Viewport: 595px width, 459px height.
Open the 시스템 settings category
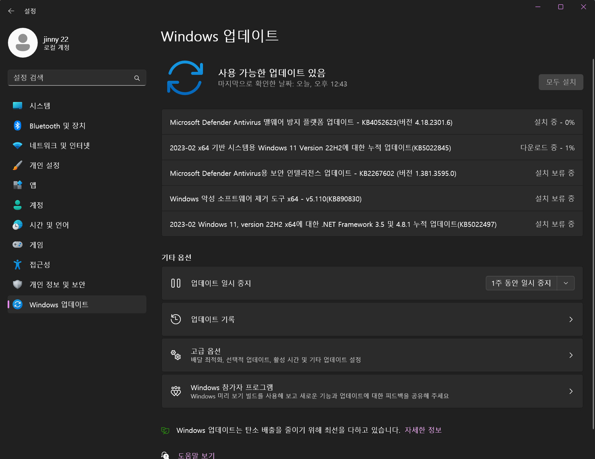[x=77, y=106]
